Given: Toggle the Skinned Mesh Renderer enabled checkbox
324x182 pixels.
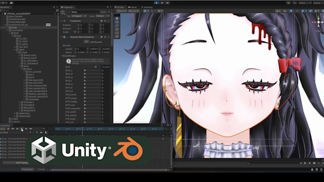Looking at the screenshot, I should 68,37.
